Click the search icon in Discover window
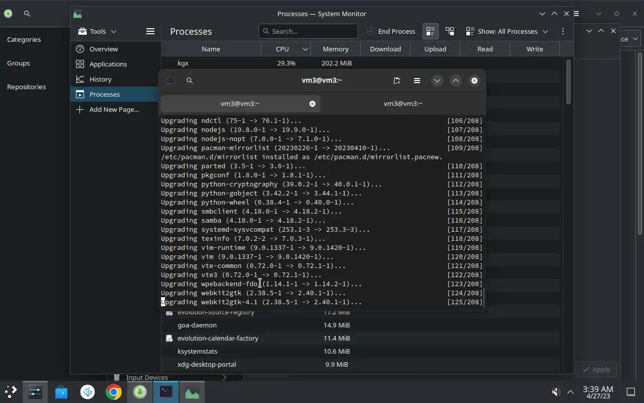644x403 pixels. tap(27, 14)
